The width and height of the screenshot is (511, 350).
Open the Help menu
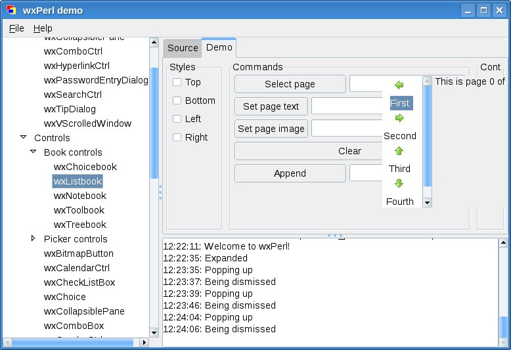43,28
